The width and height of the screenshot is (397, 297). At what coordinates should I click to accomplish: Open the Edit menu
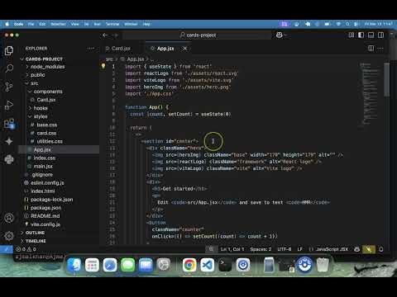coord(42,24)
